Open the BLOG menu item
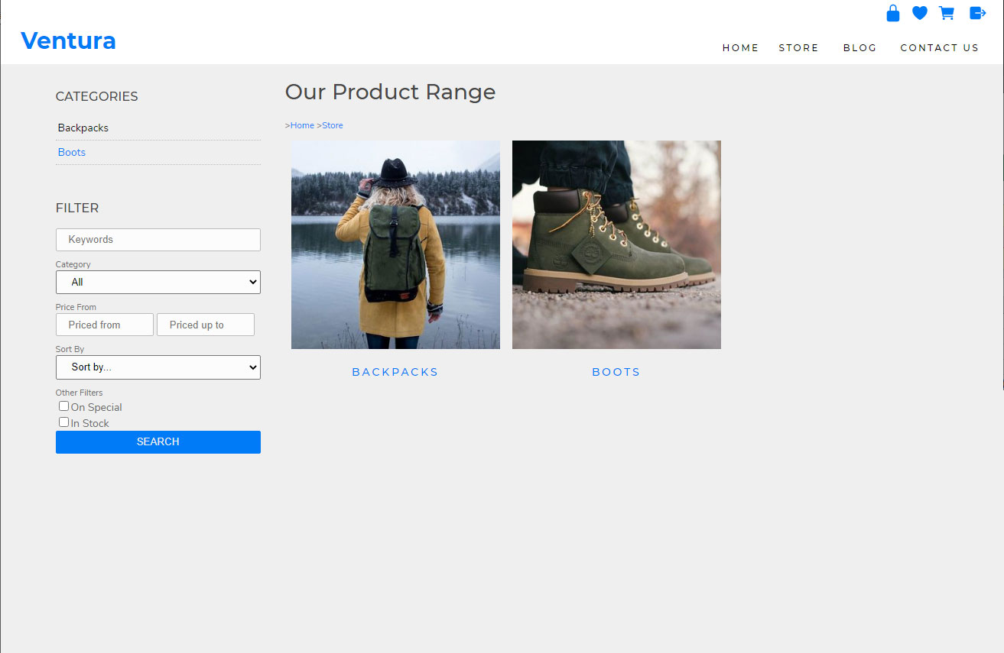Image resolution: width=1004 pixels, height=653 pixels. pyautogui.click(x=859, y=47)
